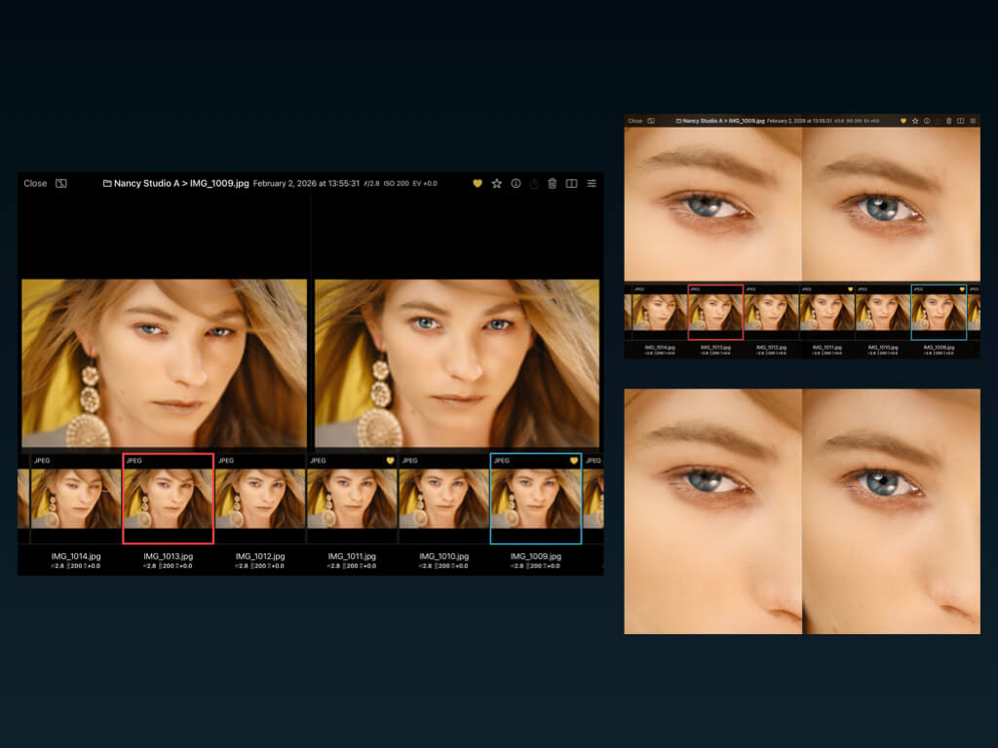This screenshot has width=998, height=748.
Task: Click the heart badge on the large IMG_1009 thumbnail
Action: pos(573,461)
